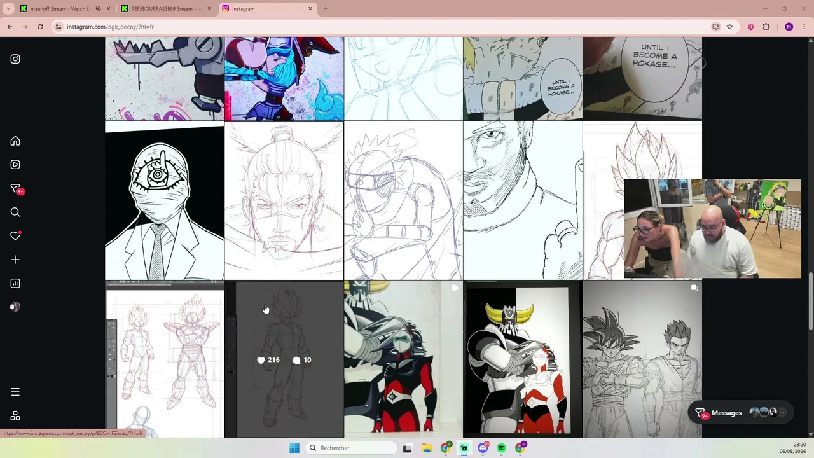Screen dimensions: 814x458
Task: Open File Explorer from taskbar
Action: pyautogui.click(x=427, y=448)
